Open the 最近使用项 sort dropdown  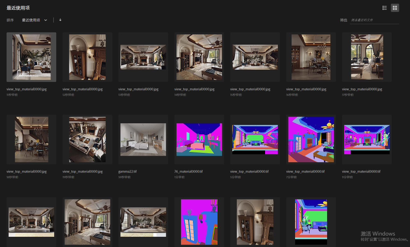35,20
